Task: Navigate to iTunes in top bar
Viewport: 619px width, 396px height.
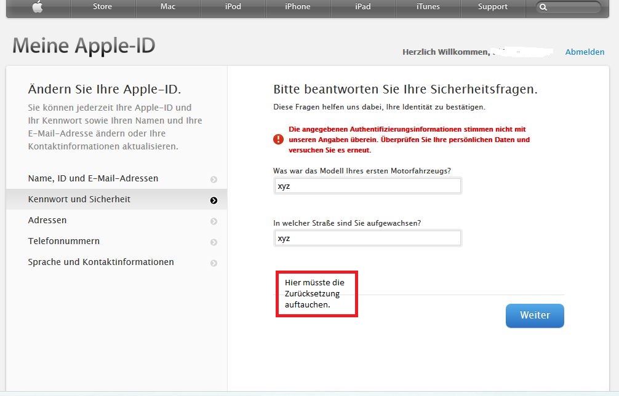Action: pyautogui.click(x=428, y=7)
